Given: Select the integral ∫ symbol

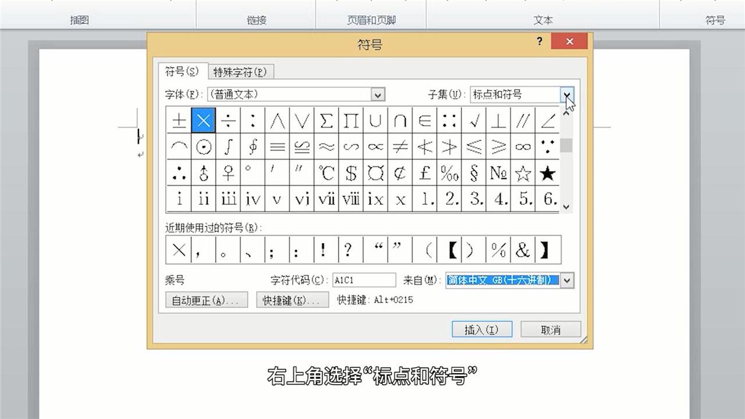Looking at the screenshot, I should point(228,147).
